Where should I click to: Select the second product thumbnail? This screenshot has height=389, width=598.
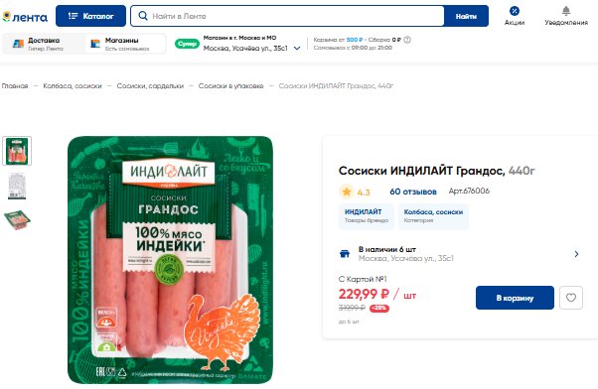17,186
